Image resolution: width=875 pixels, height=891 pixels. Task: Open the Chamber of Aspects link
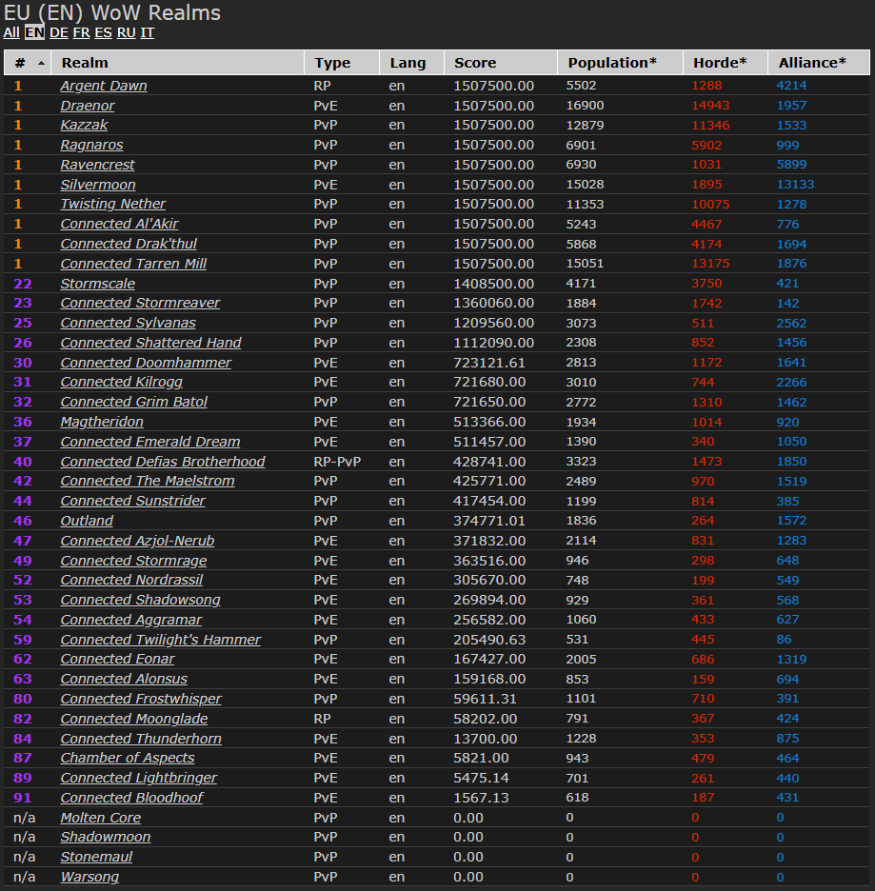[x=128, y=758]
